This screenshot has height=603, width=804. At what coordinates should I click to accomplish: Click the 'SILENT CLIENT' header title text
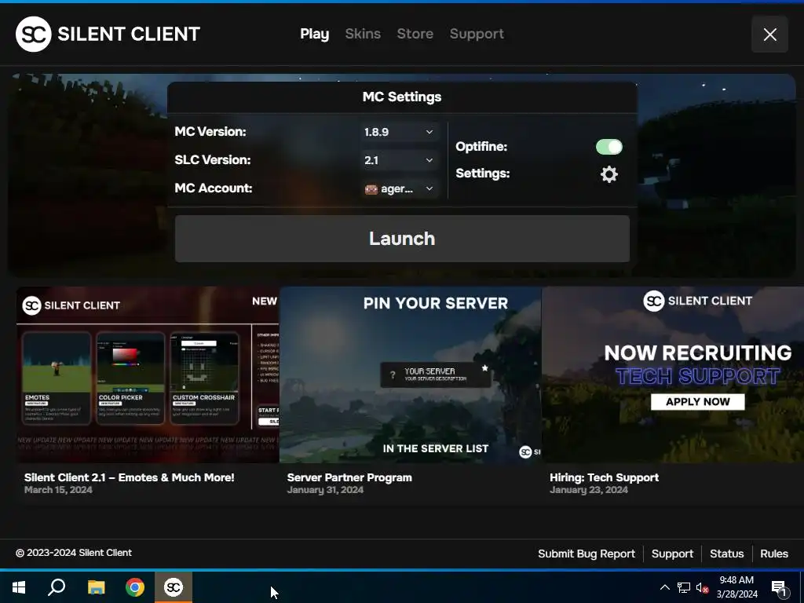129,34
